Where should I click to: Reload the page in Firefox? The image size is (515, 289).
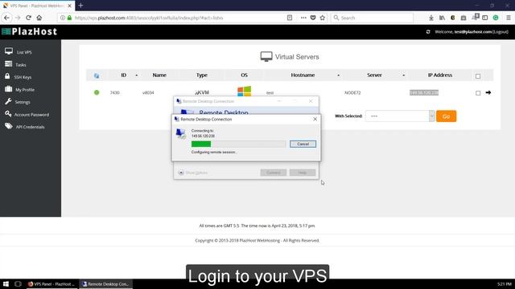[x=29, y=18]
